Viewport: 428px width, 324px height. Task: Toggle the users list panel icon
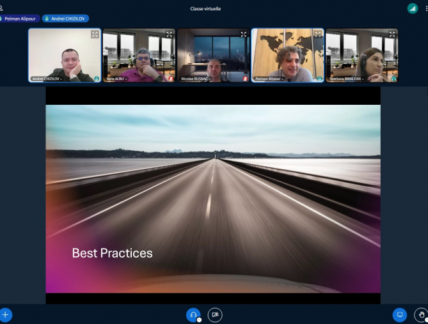(2, 8)
